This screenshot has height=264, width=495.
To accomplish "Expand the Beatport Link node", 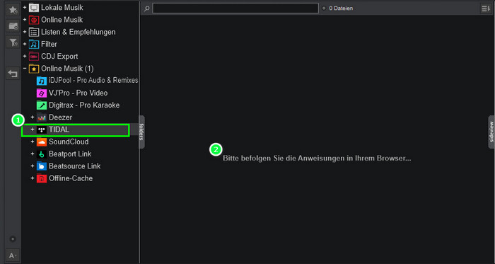I will click(x=33, y=154).
